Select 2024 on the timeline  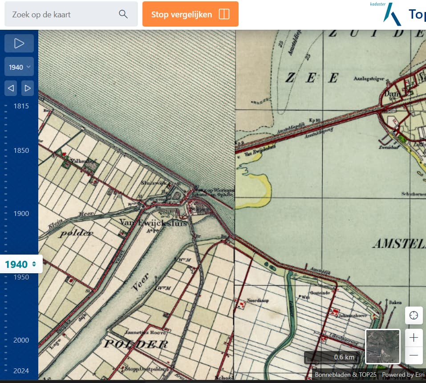point(21,371)
